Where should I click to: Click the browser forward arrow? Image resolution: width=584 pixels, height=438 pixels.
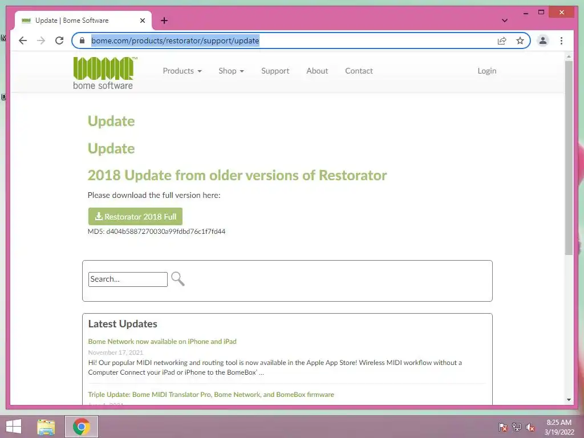pos(41,40)
